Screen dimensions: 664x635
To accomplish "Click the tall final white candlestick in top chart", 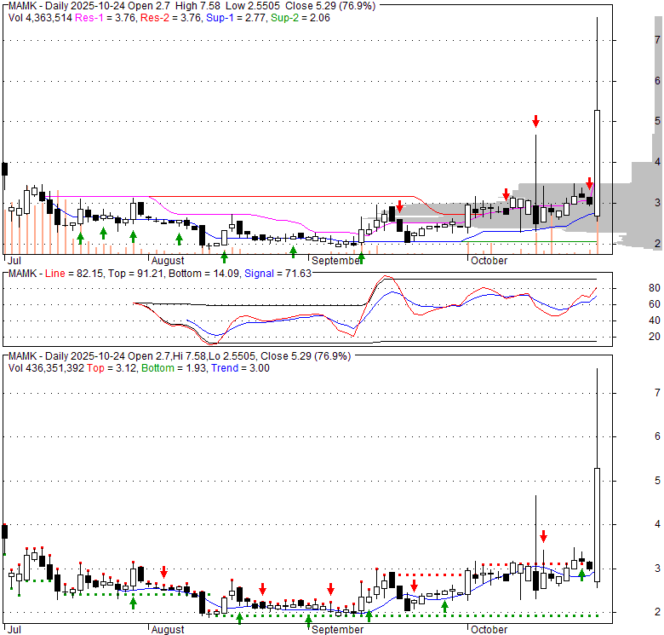I will tap(597, 163).
